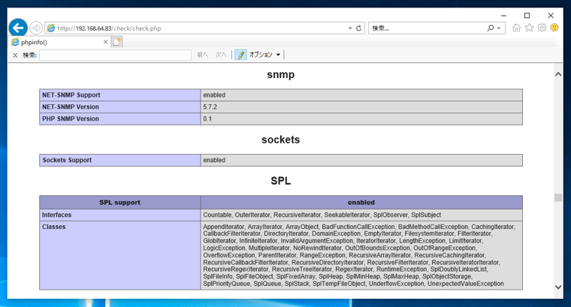Minimize the browser window
The height and width of the screenshot is (307, 571).
pos(503,16)
